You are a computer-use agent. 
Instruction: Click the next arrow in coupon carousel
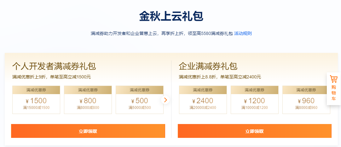pos(165,100)
